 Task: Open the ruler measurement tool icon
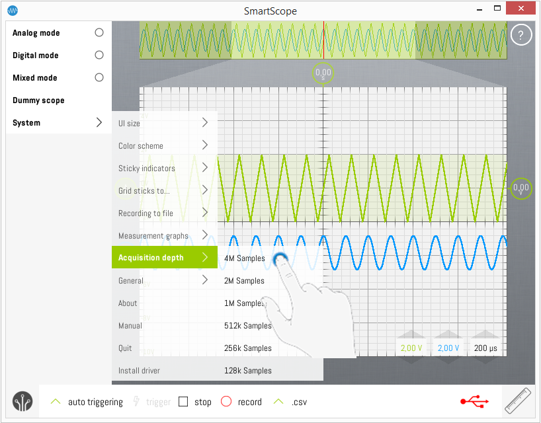point(518,401)
